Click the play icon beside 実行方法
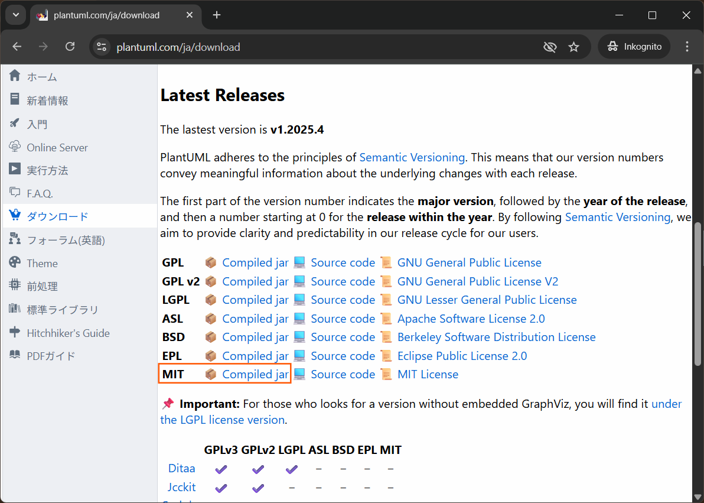This screenshot has width=704, height=503. click(x=15, y=169)
